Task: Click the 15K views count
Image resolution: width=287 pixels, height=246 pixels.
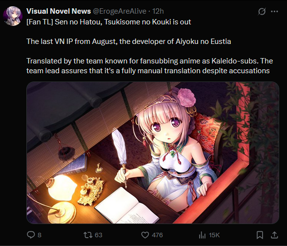Action: pos(214,235)
